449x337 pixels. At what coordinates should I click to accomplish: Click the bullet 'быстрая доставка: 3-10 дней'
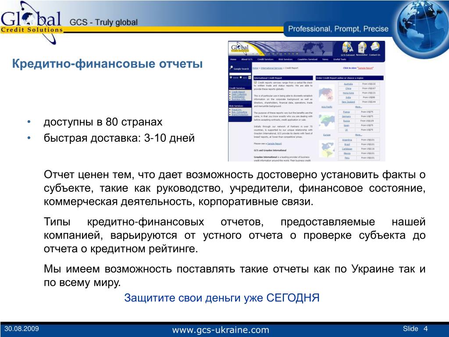pyautogui.click(x=119, y=138)
